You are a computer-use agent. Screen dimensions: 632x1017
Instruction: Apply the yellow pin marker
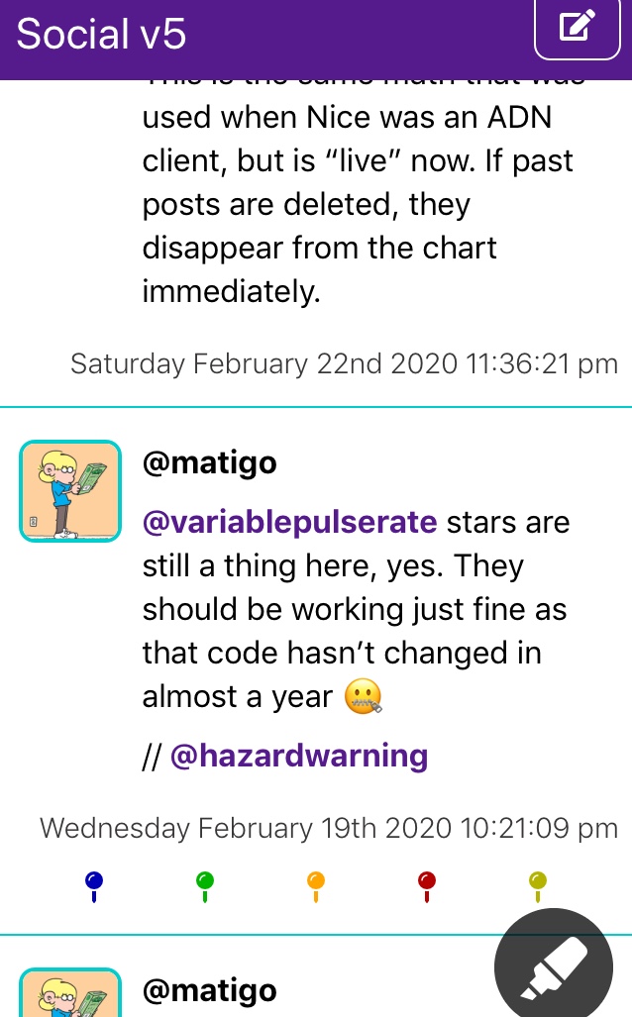tap(538, 886)
